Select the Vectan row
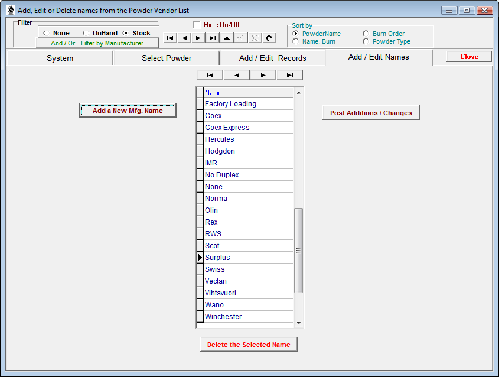Image resolution: width=499 pixels, height=377 pixels. (x=248, y=281)
